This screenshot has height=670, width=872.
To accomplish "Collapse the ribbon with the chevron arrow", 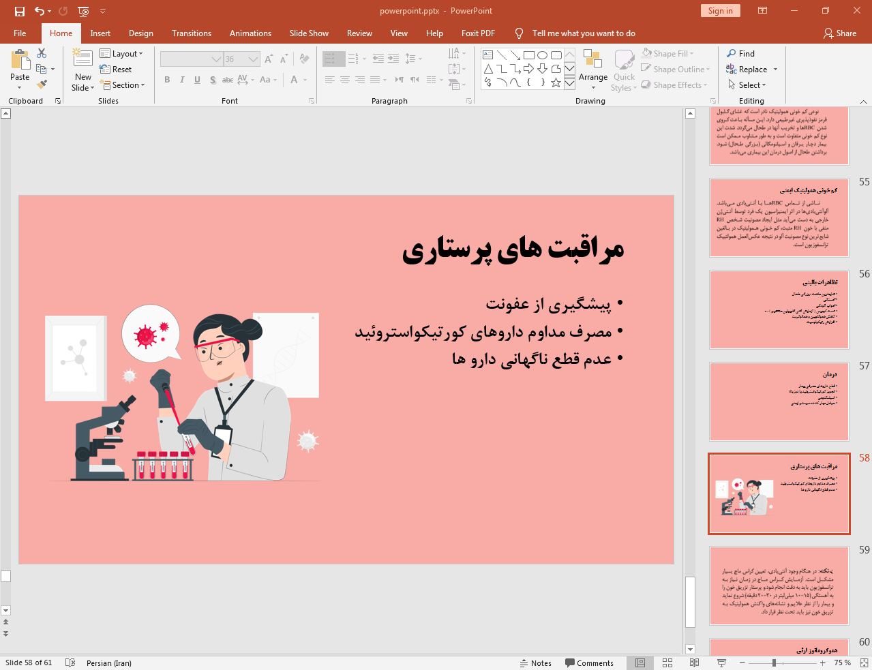I will click(863, 102).
